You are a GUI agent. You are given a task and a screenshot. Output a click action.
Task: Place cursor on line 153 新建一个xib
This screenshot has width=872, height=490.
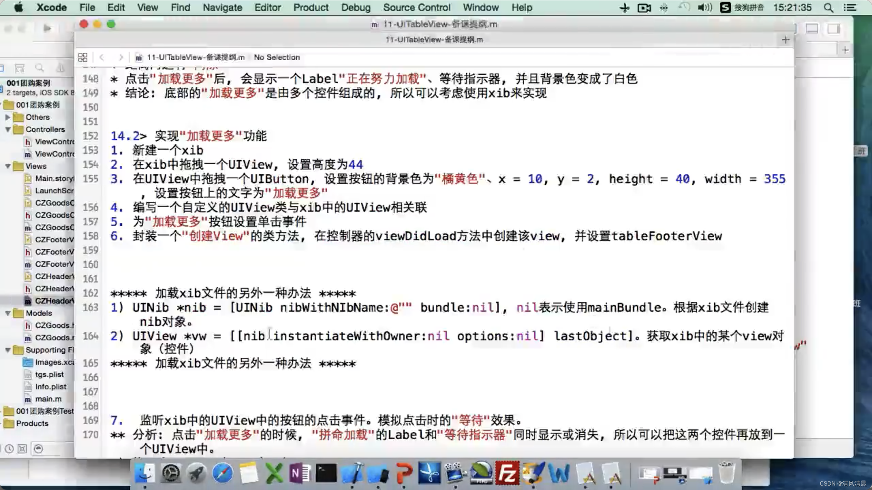click(x=168, y=150)
